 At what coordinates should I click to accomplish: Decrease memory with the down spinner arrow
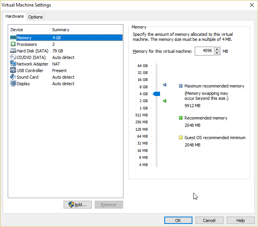(x=217, y=53)
